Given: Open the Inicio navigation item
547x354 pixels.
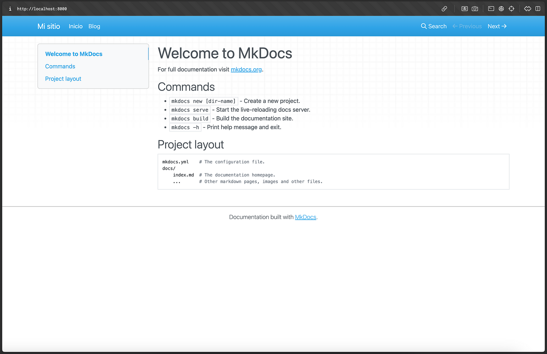Looking at the screenshot, I should (76, 26).
